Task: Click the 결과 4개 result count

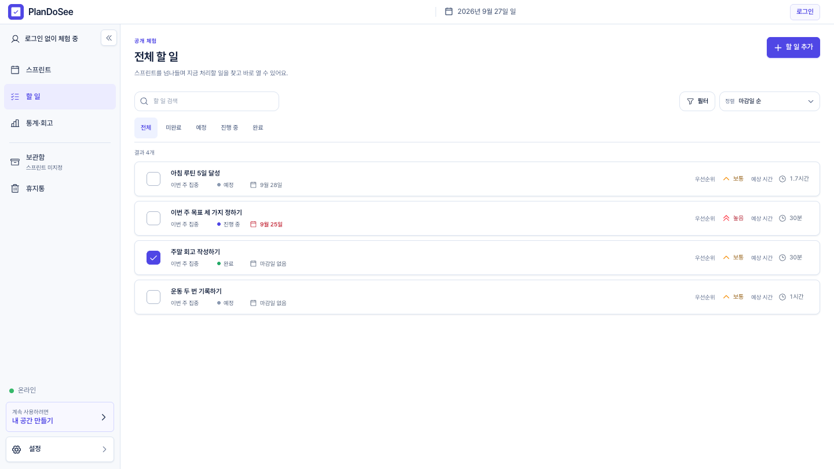Action: [x=144, y=152]
